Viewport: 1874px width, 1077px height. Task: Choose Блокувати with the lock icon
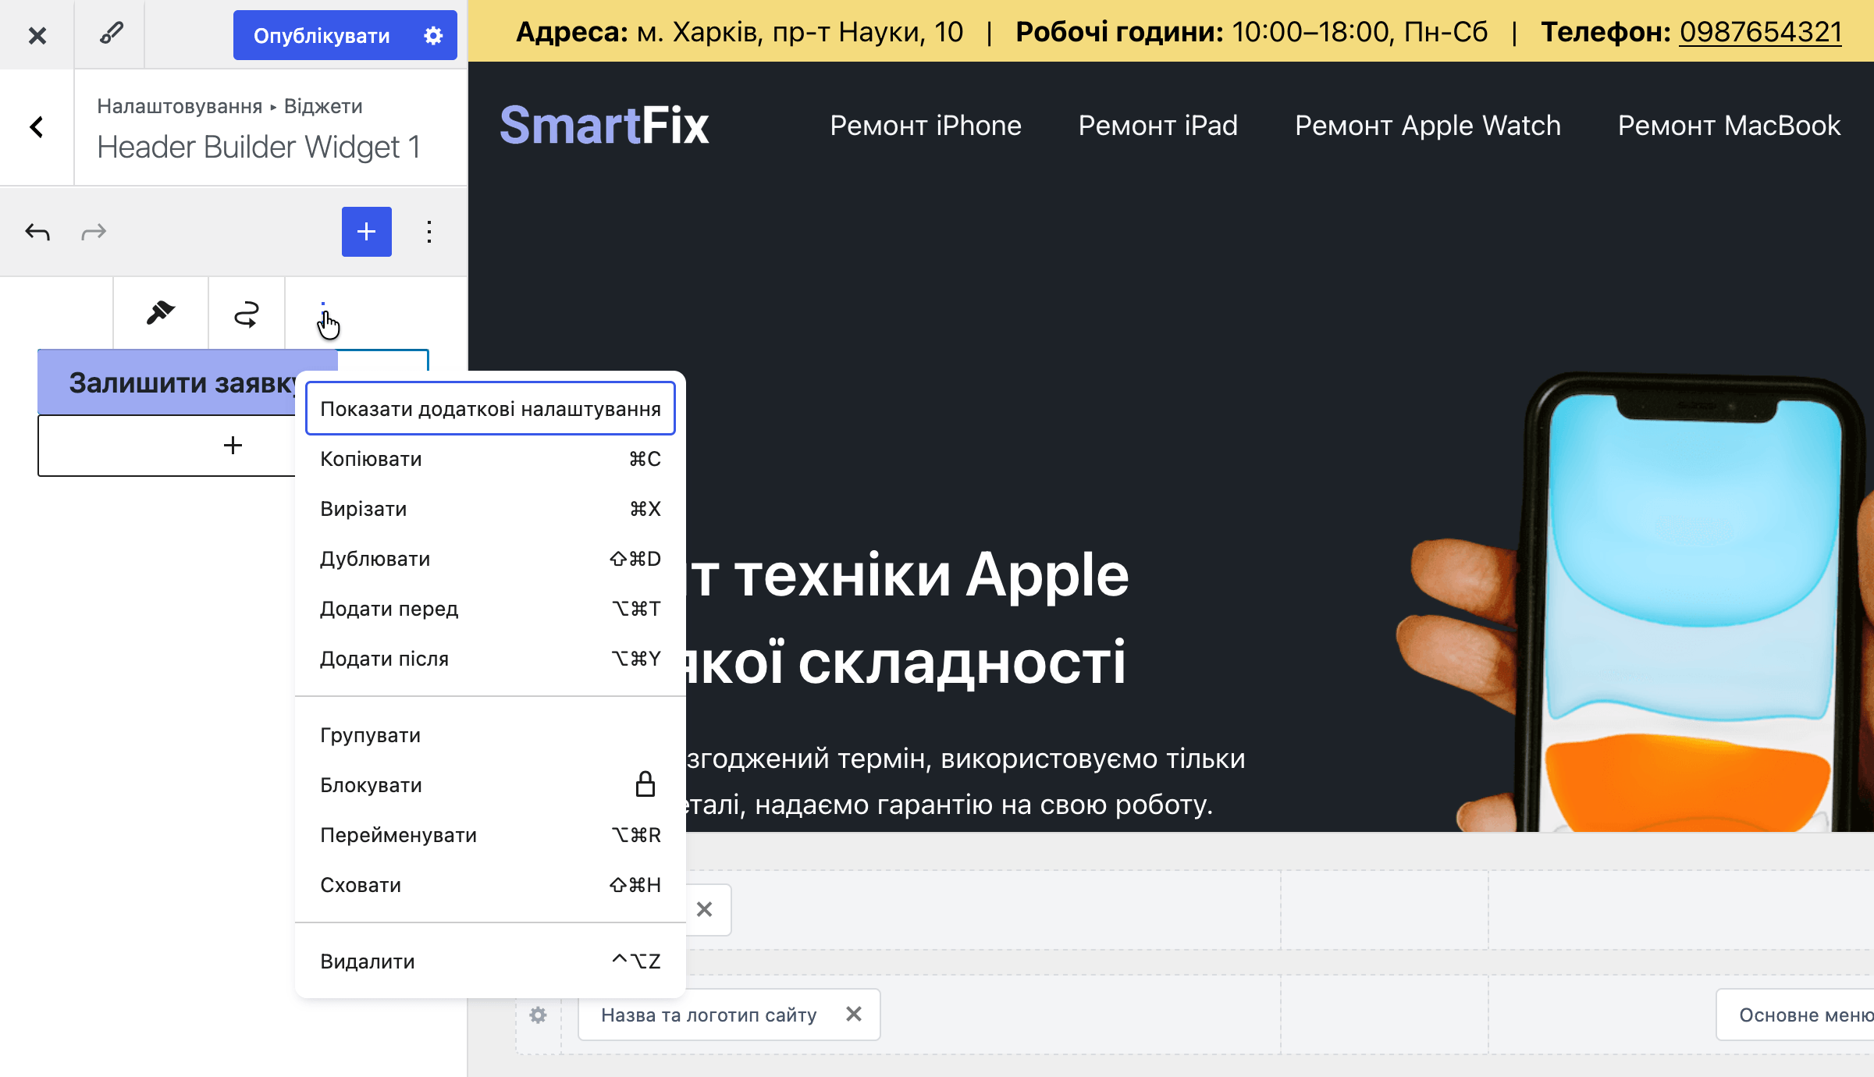tap(490, 785)
